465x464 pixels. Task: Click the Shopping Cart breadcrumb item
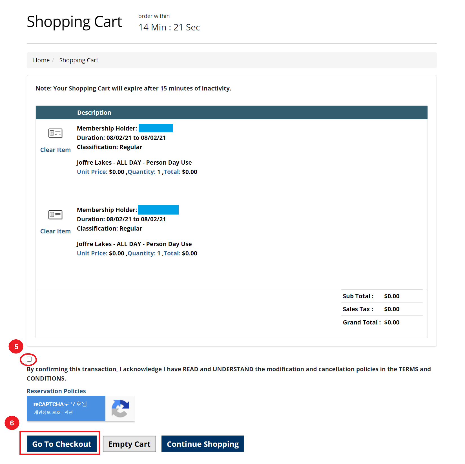[x=79, y=60]
